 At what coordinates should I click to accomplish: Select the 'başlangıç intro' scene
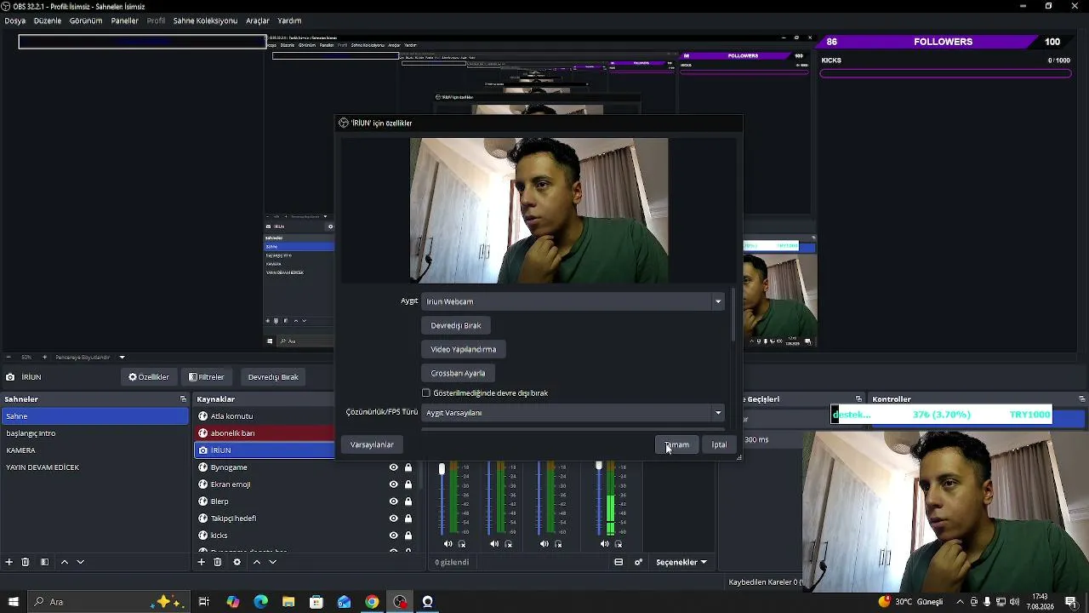(x=94, y=433)
